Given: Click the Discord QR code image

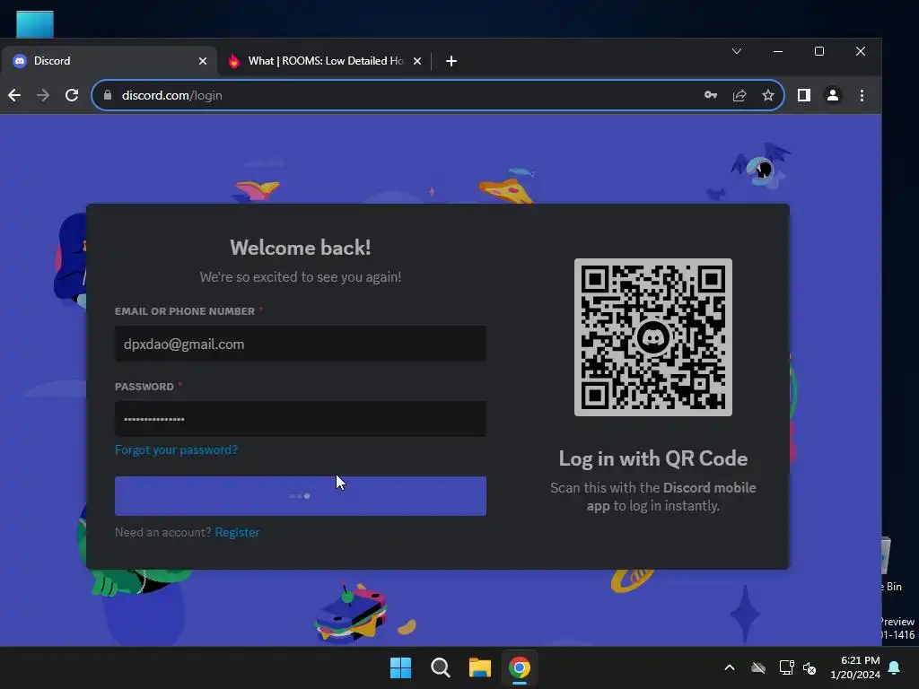Looking at the screenshot, I should pos(653,337).
